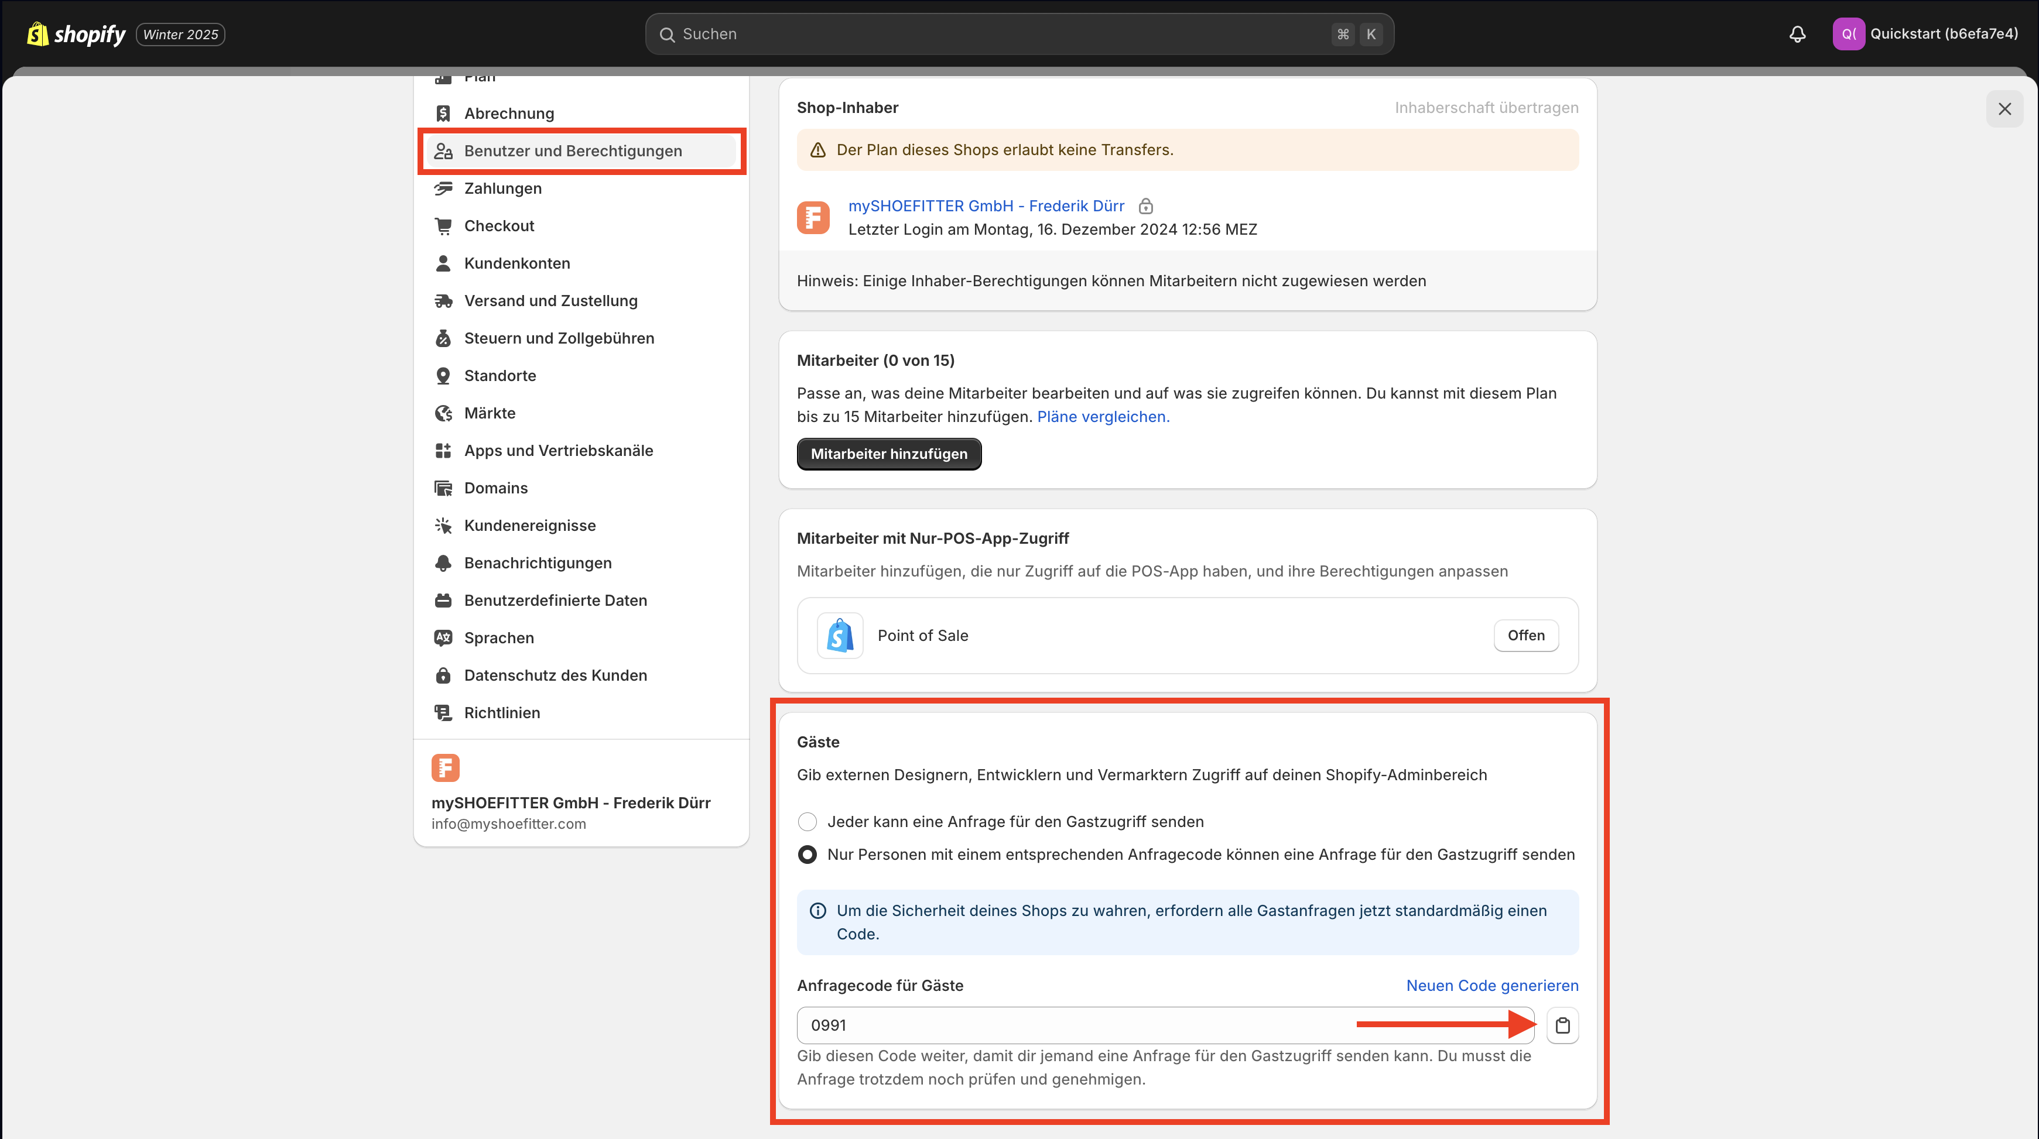Click the Benachrichtigungen bell icon in sidebar
This screenshot has width=2039, height=1139.
(443, 562)
